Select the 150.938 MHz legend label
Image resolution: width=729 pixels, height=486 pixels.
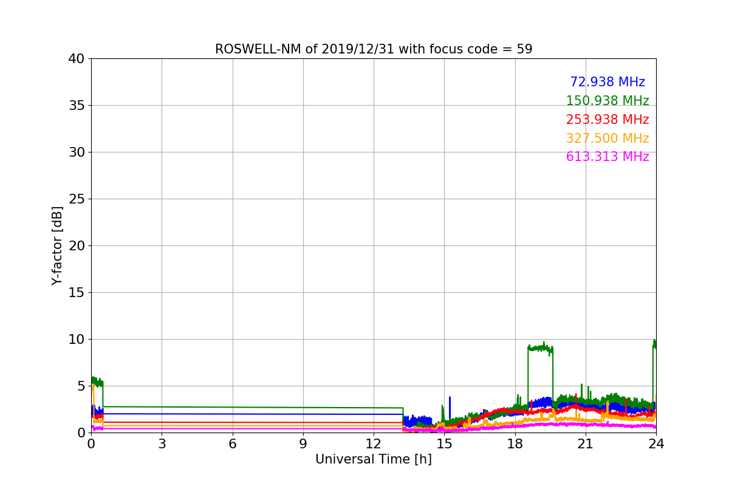point(607,101)
